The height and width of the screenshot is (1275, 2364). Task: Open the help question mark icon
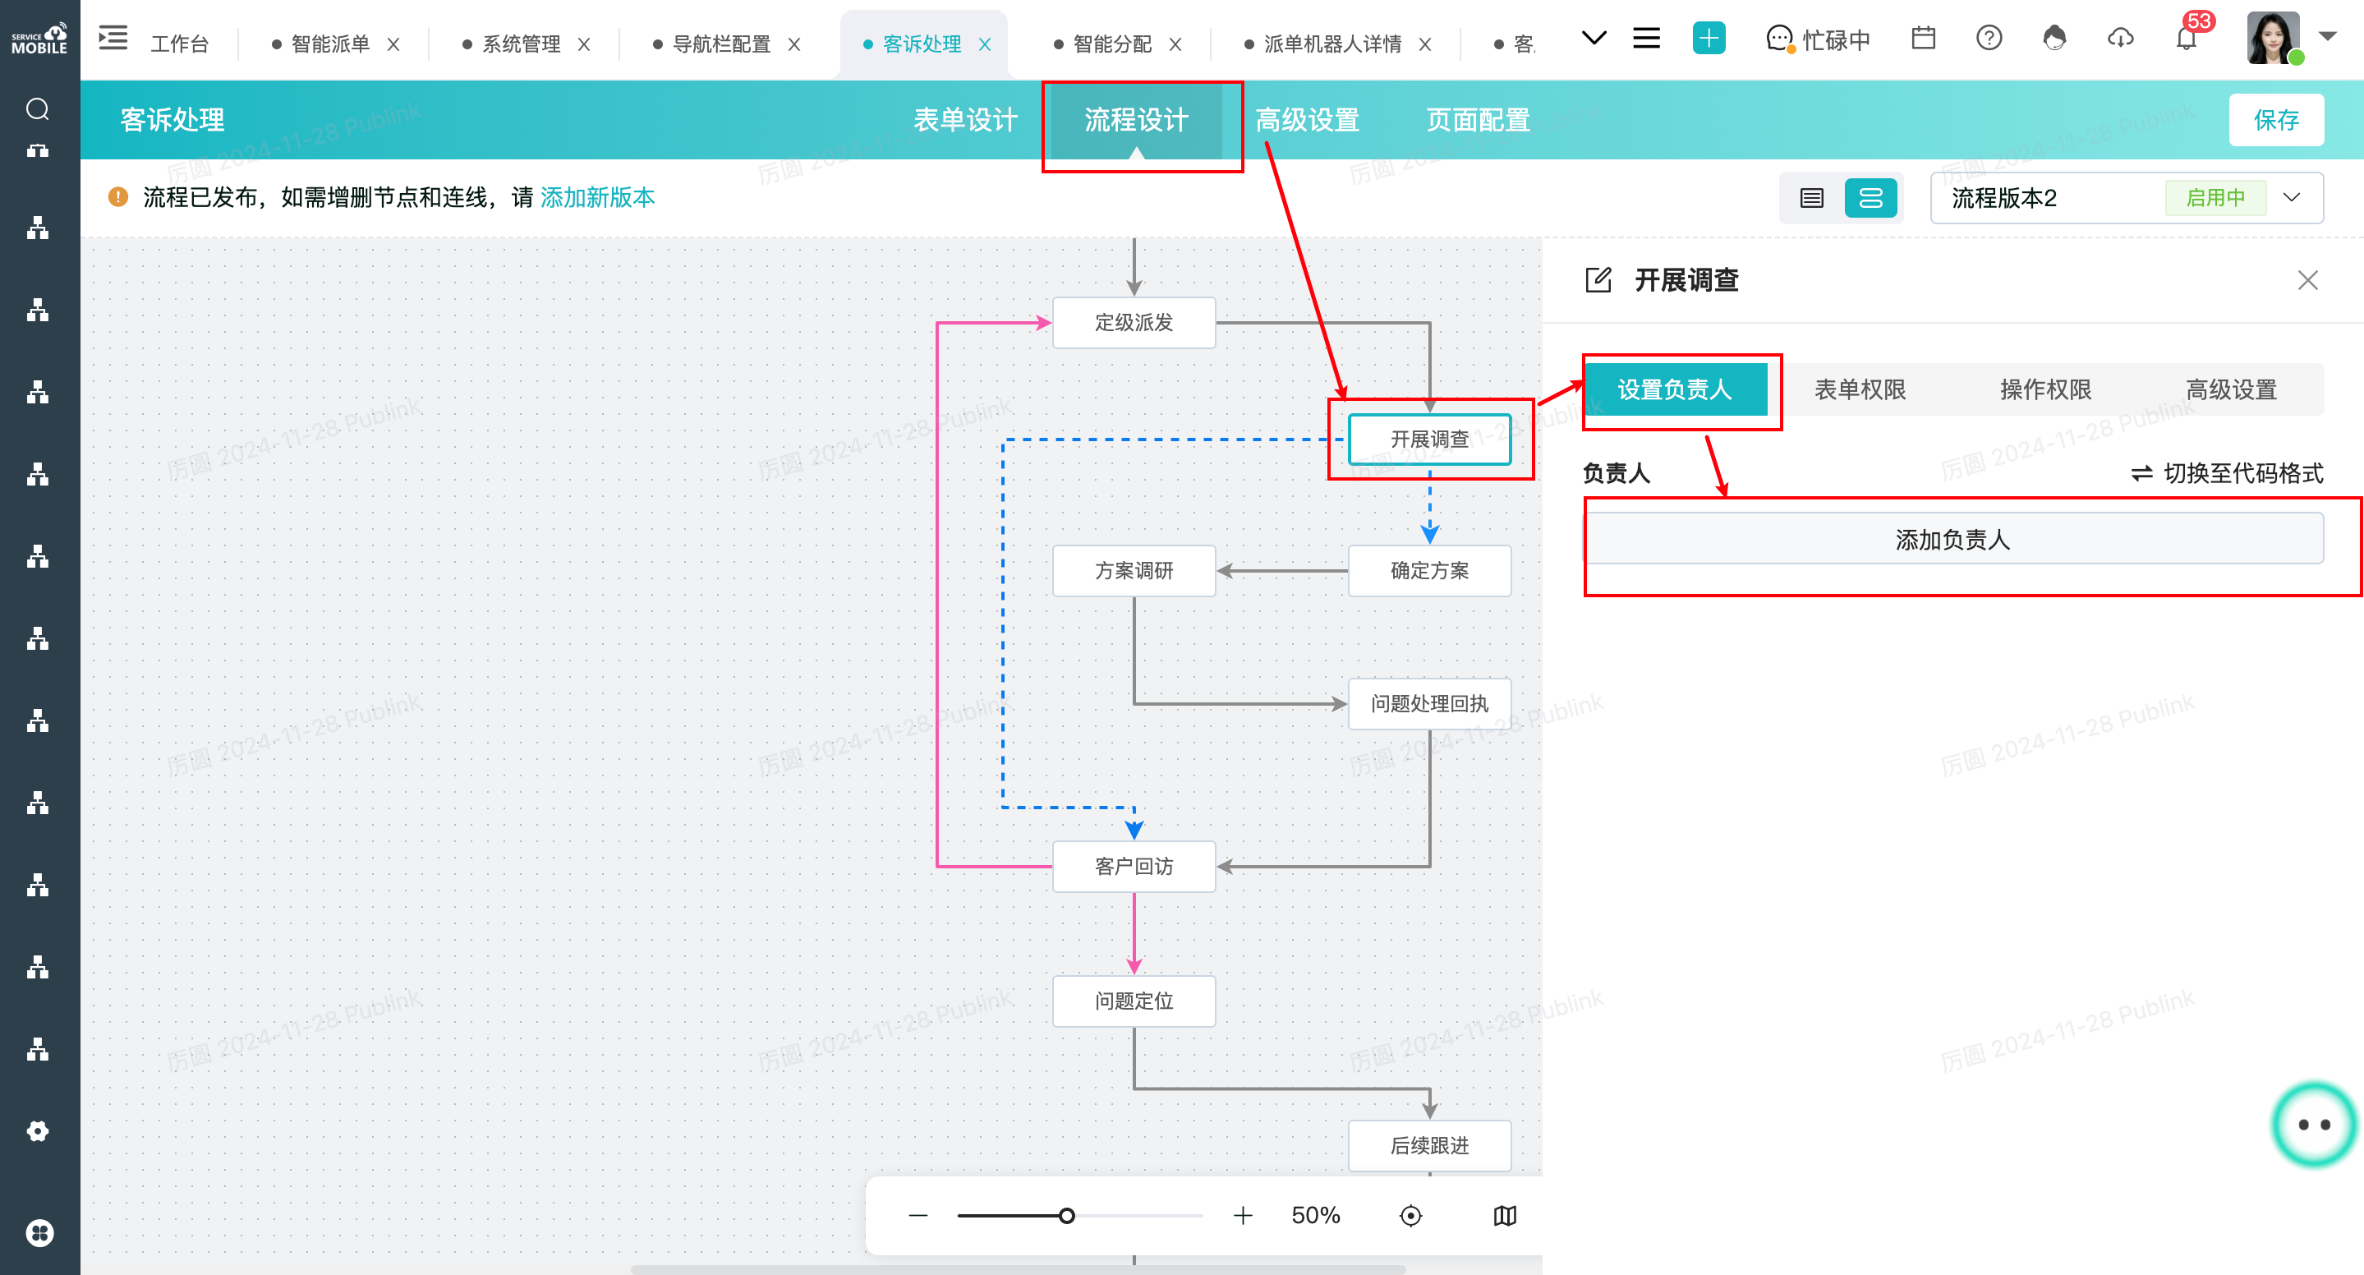click(x=1989, y=39)
